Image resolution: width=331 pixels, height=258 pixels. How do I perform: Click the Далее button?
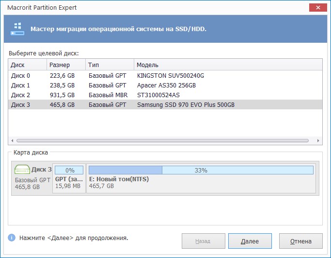250,241
